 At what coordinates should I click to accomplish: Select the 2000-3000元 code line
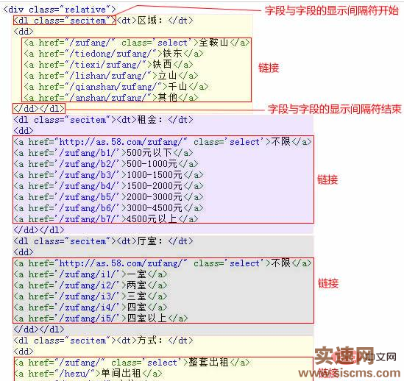108,197
